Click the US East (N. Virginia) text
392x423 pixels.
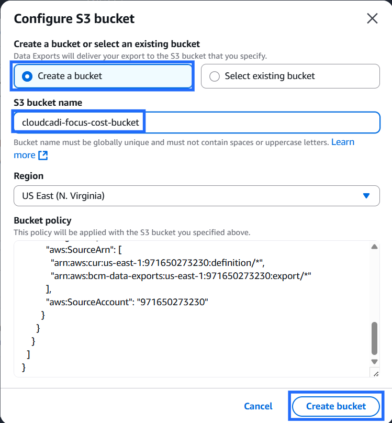tap(63, 196)
